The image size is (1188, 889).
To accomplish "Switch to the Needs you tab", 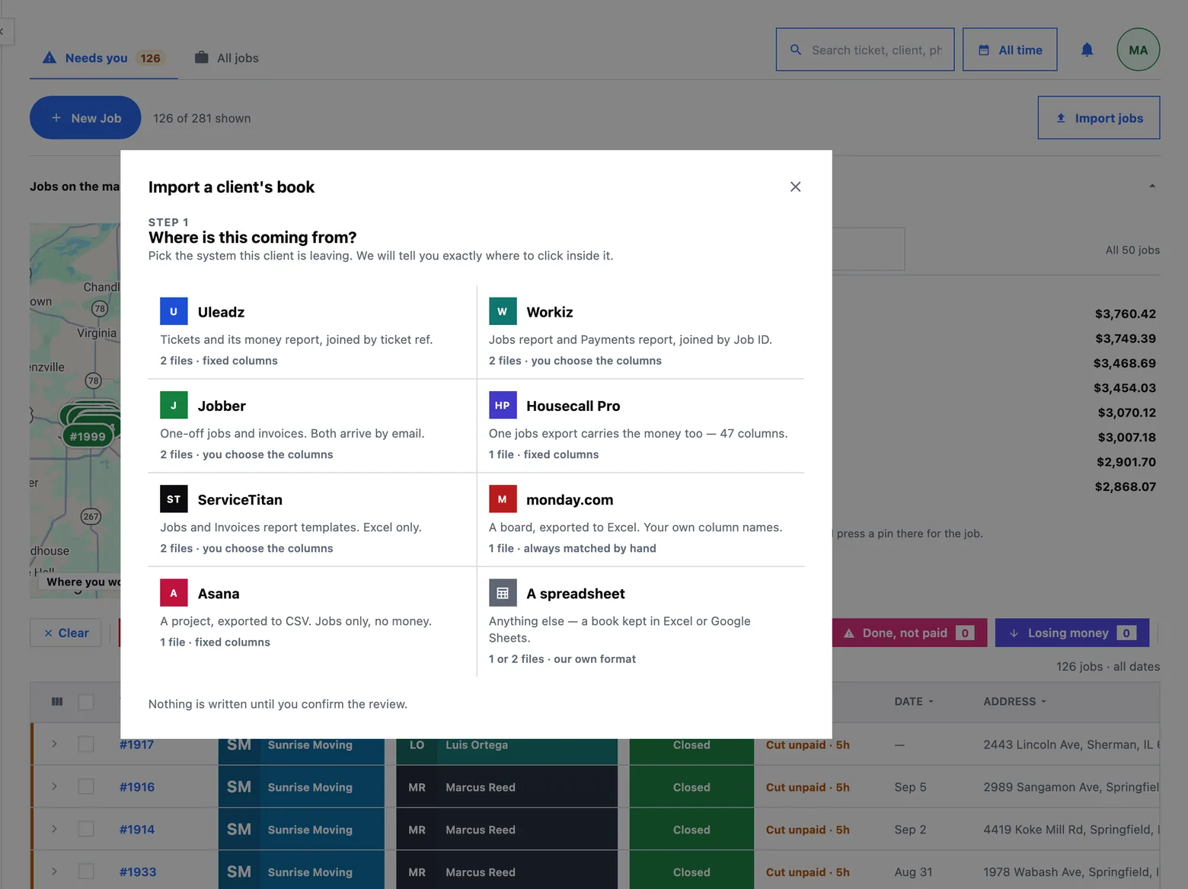I will (x=104, y=58).
